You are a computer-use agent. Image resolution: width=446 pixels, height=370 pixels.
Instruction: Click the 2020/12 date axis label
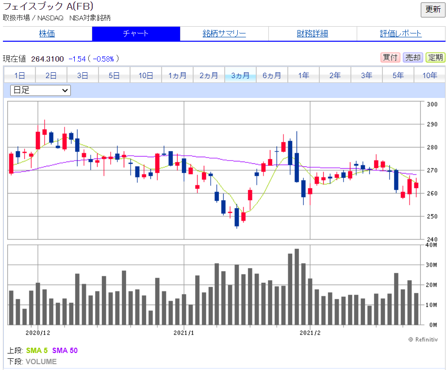tap(38, 333)
